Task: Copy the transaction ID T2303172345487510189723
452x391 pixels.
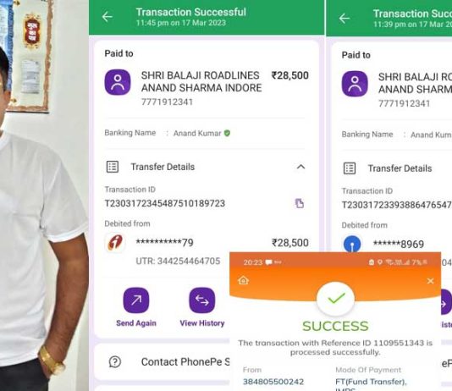Action: [300, 203]
